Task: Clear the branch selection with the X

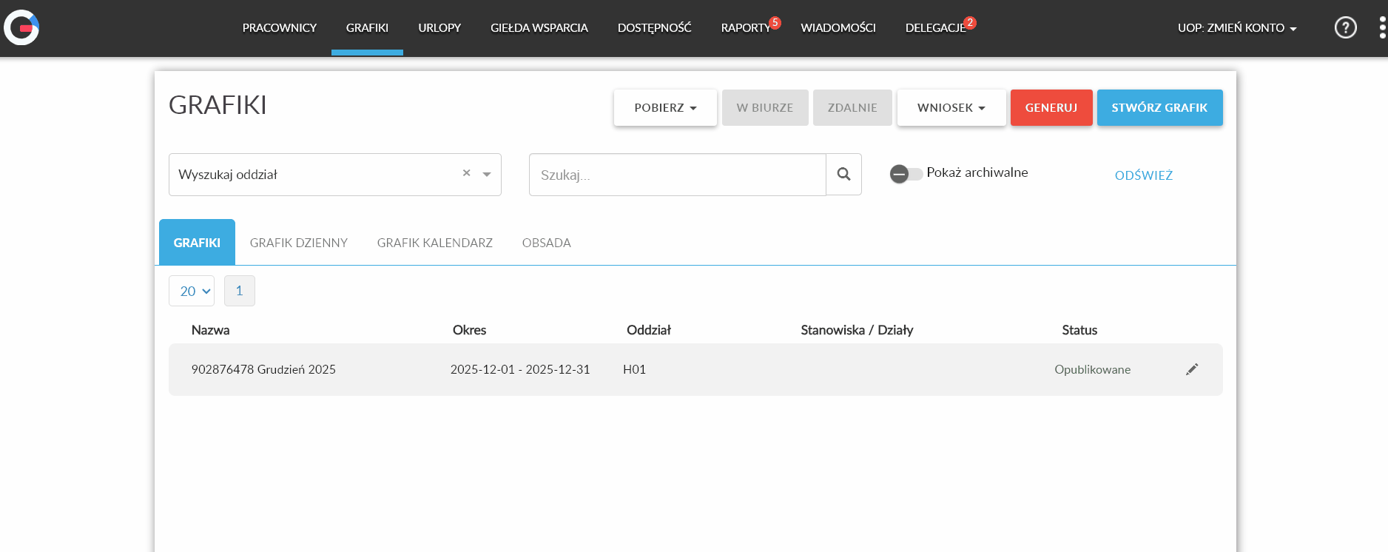Action: (466, 173)
